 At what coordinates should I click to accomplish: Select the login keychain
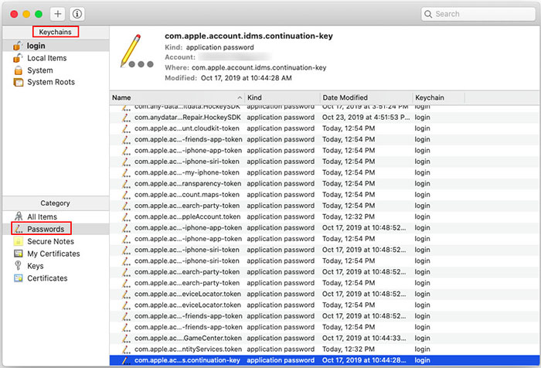tap(56, 46)
